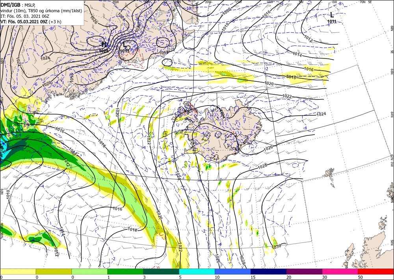394x280 pixels.
Task: Click the legend value '15'
Action: 253,277
